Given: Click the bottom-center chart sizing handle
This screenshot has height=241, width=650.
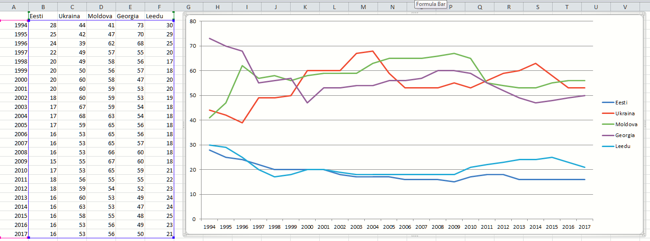Looking at the screenshot, I should (414, 236).
